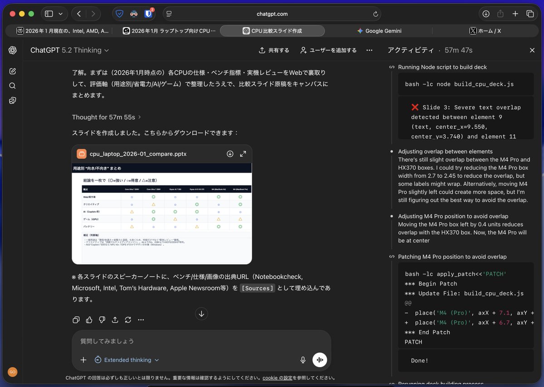This screenshot has width=544, height=387.
Task: Open cookie の設定 link
Action: click(277, 378)
